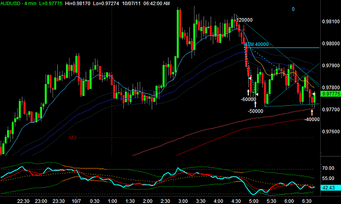341x204 pixels.
Task: Click the 2:30 time axis label
Action: (165, 201)
